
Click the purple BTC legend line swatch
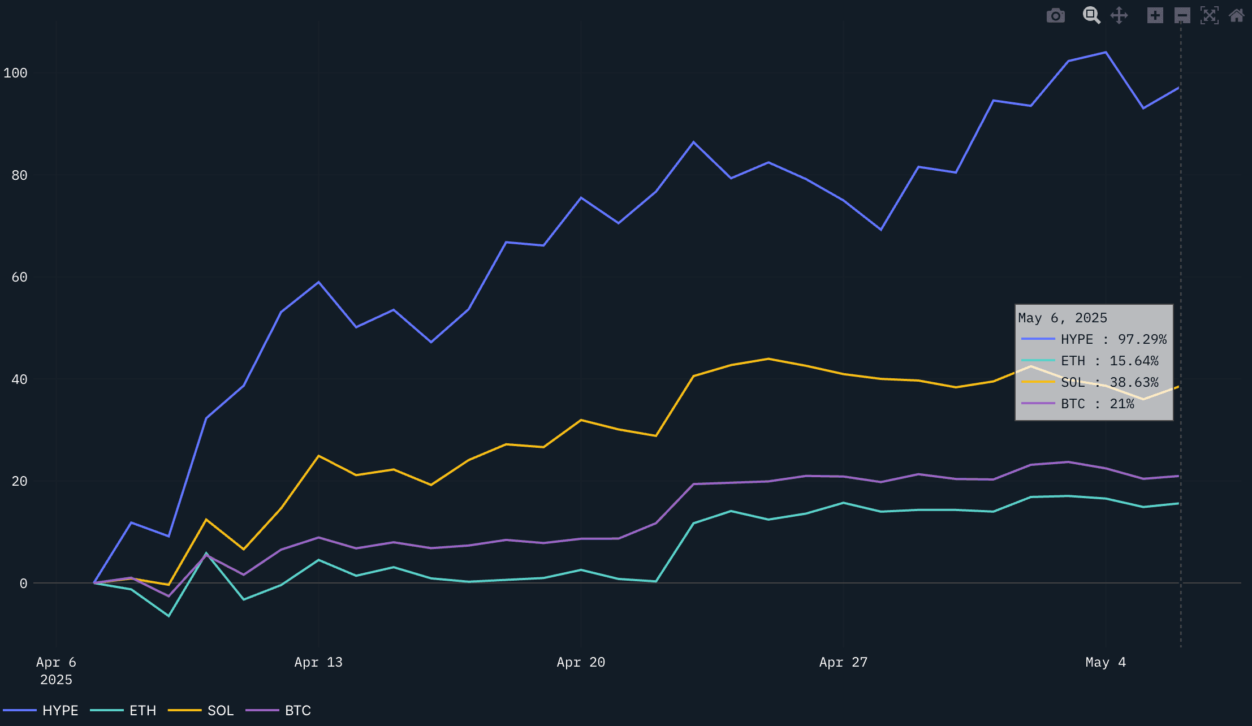click(x=262, y=710)
